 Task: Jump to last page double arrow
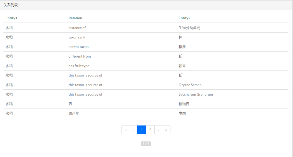(x=166, y=130)
